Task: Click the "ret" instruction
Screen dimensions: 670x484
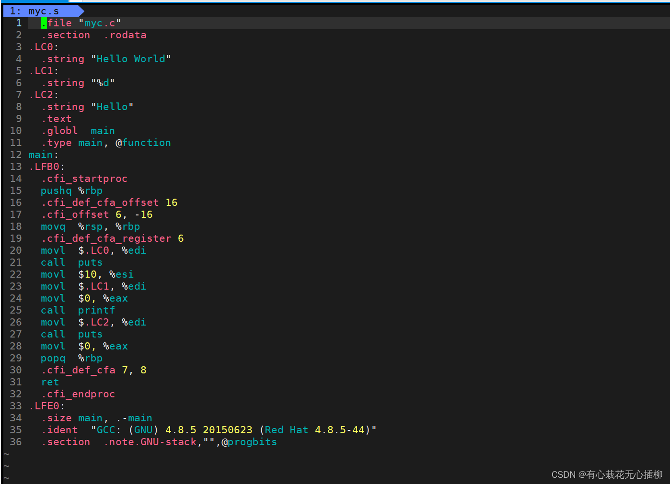Action: point(50,382)
